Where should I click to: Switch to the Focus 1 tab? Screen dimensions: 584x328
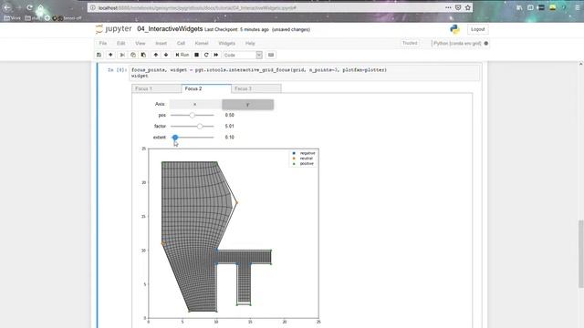(x=156, y=88)
